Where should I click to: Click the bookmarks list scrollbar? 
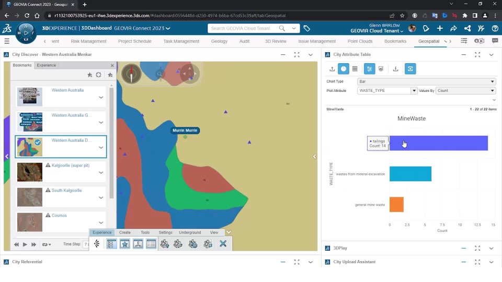pos(111,143)
